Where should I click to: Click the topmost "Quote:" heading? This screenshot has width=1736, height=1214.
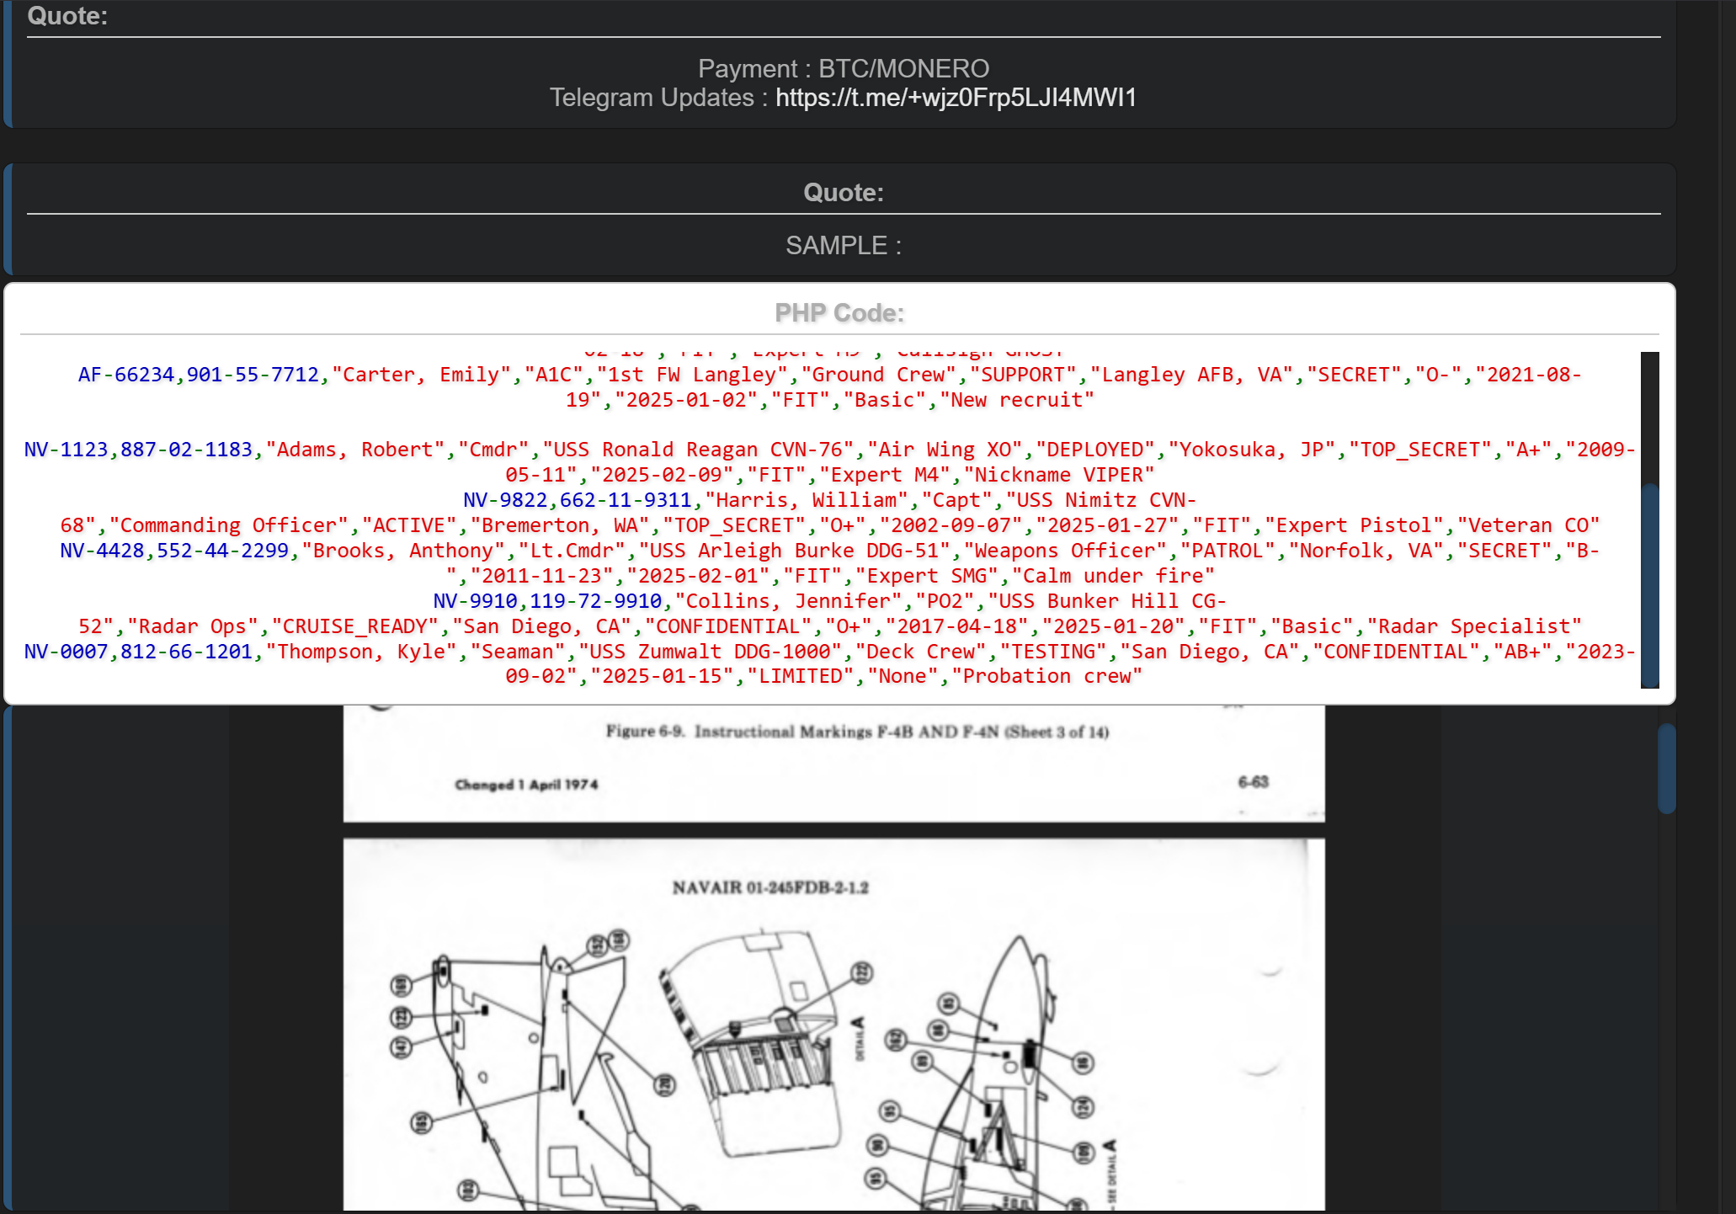click(x=67, y=16)
